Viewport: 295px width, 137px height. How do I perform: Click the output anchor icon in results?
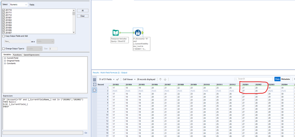tap(95, 90)
